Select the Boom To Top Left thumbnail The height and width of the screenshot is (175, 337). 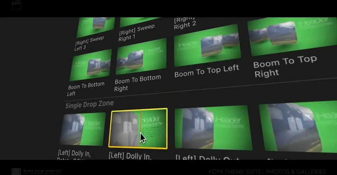[x=207, y=46]
